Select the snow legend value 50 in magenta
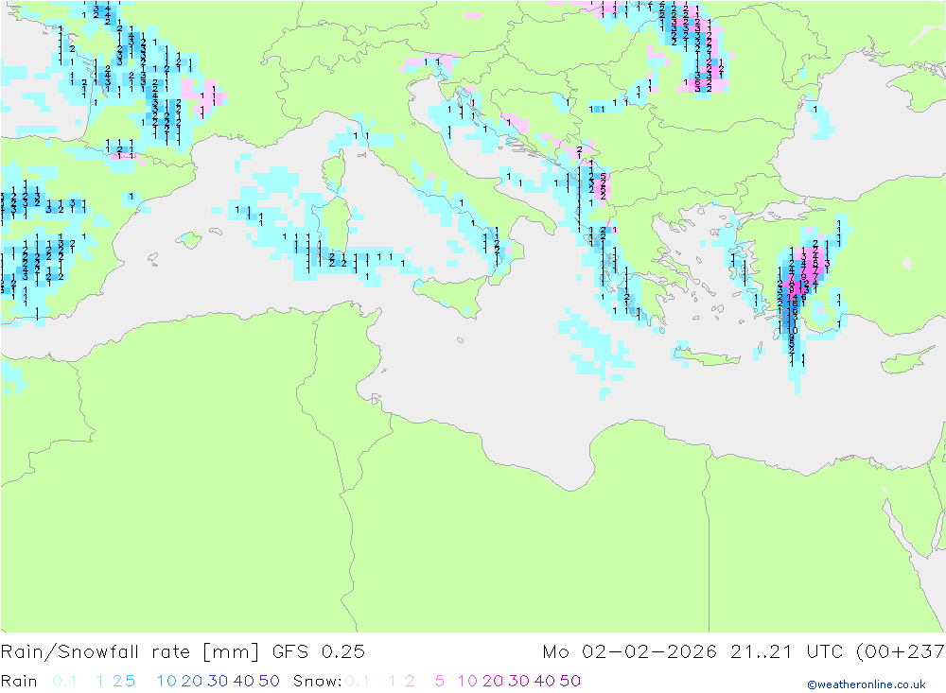The width and height of the screenshot is (946, 693). tap(570, 681)
